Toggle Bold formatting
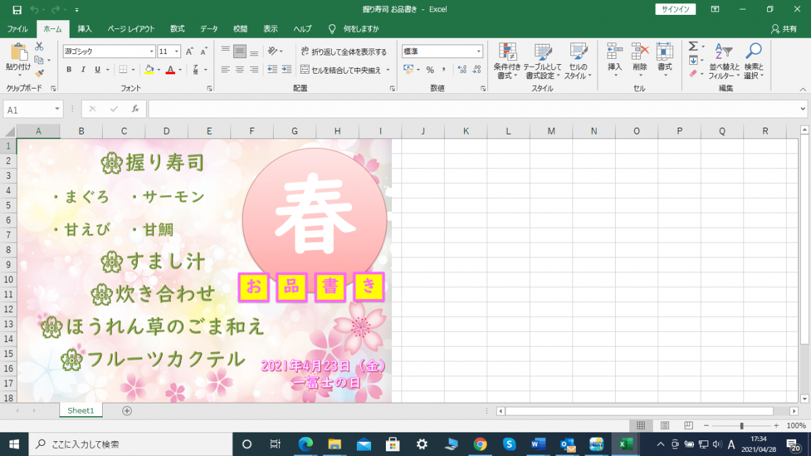This screenshot has height=456, width=811. [x=69, y=70]
